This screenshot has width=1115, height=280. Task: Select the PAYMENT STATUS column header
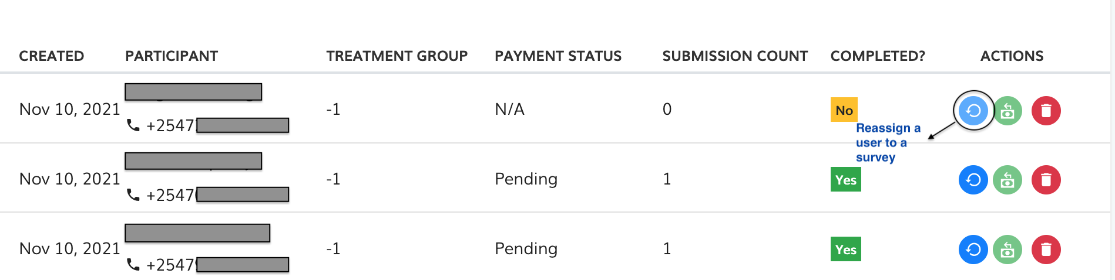pos(558,56)
